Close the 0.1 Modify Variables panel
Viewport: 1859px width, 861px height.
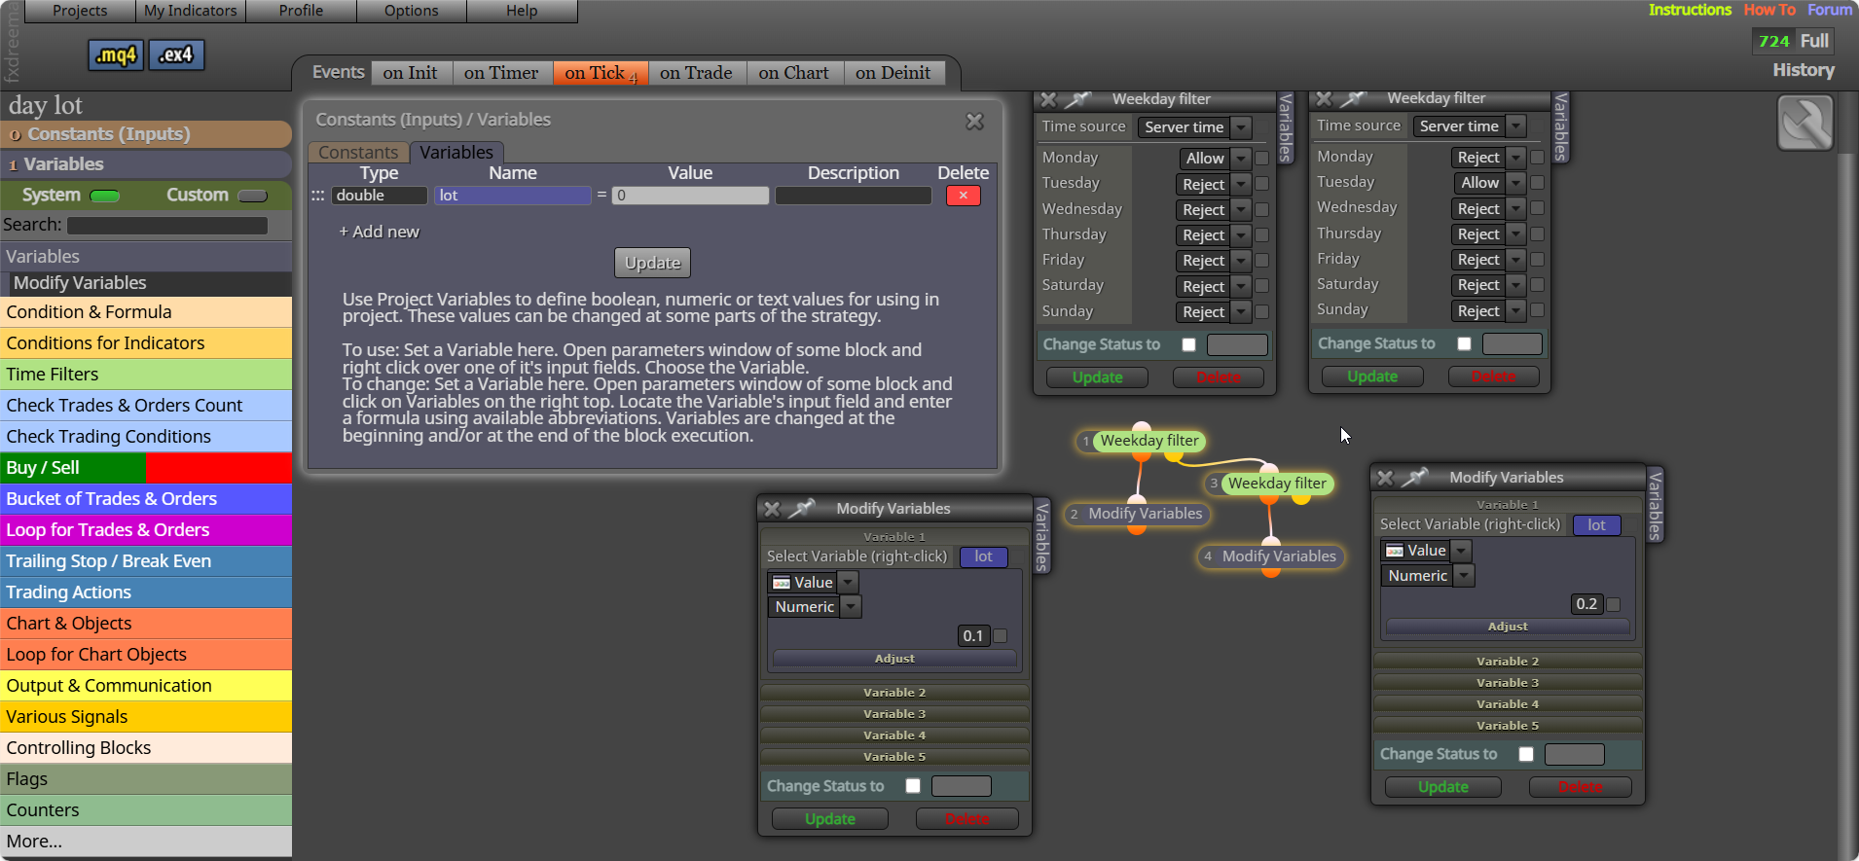pyautogui.click(x=772, y=509)
